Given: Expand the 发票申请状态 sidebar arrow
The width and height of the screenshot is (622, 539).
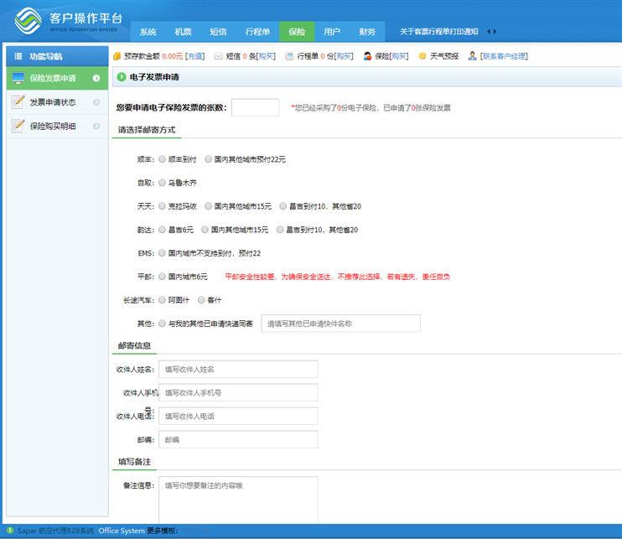Looking at the screenshot, I should [96, 102].
